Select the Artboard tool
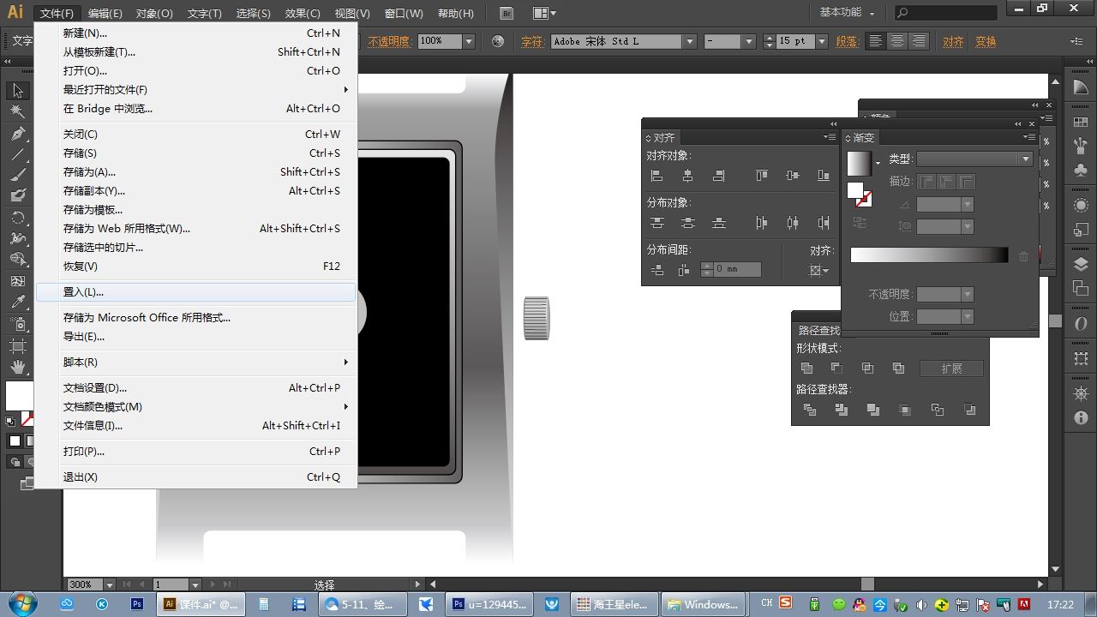Image resolution: width=1097 pixels, height=617 pixels. pos(18,345)
